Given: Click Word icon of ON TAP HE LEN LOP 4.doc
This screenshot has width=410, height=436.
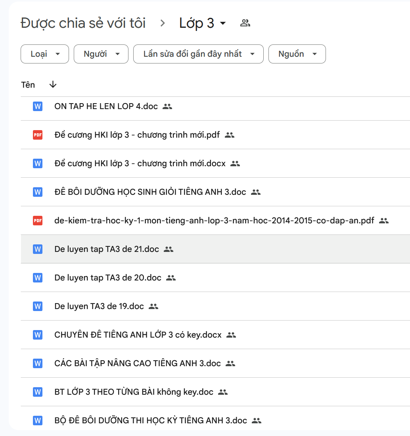Looking at the screenshot, I should [x=38, y=106].
